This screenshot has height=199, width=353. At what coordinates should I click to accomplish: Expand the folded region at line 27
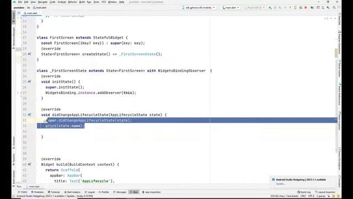[18, 93]
